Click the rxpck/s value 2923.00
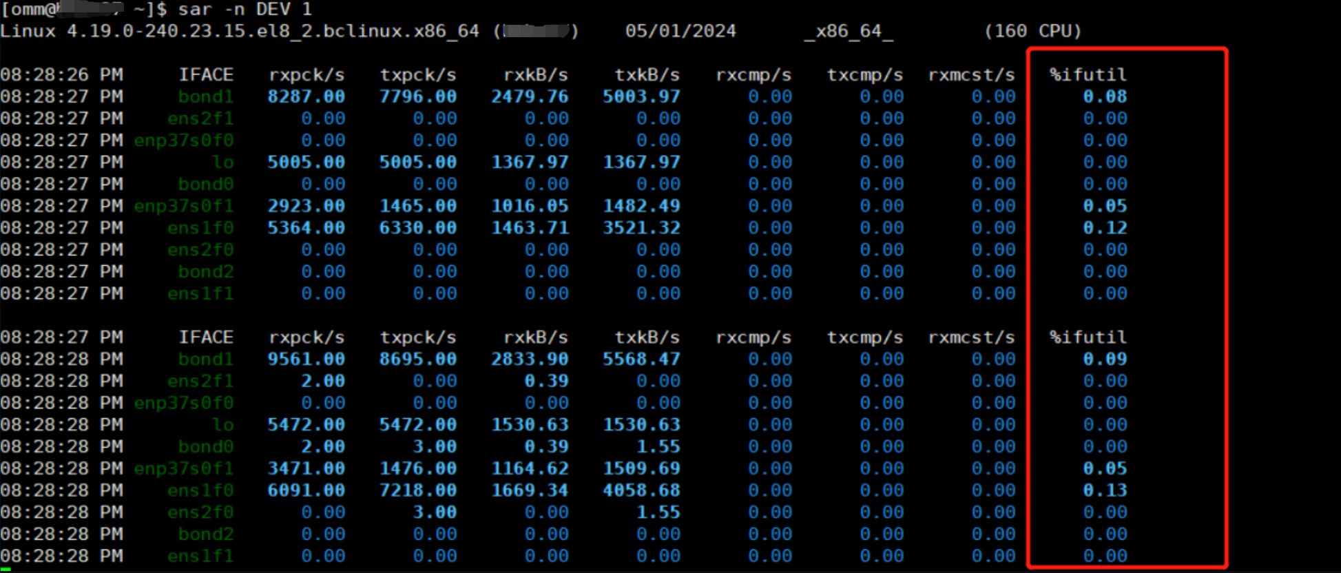Screen dimensions: 1341x573 [306, 206]
